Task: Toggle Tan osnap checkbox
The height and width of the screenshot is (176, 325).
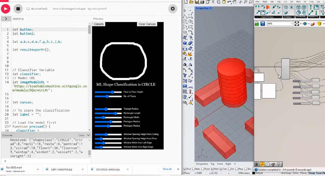Action: coord(246,169)
